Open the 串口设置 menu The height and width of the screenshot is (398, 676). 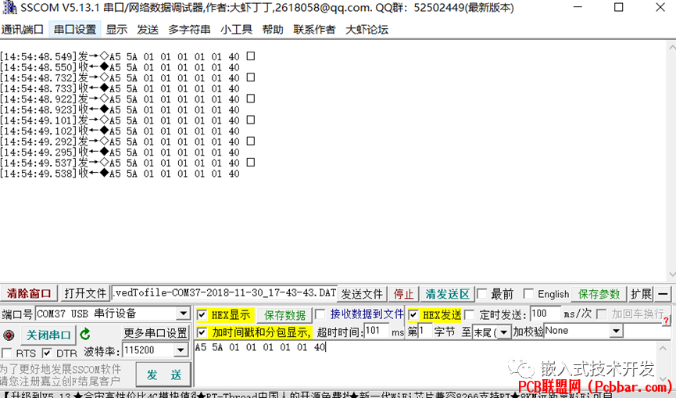pos(75,29)
